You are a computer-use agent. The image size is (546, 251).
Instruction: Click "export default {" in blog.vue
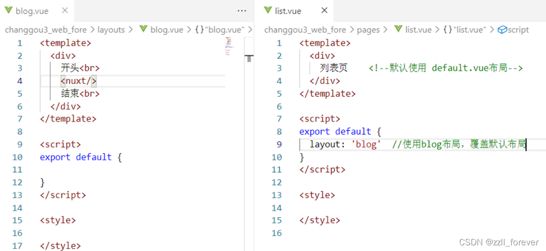[81, 157]
